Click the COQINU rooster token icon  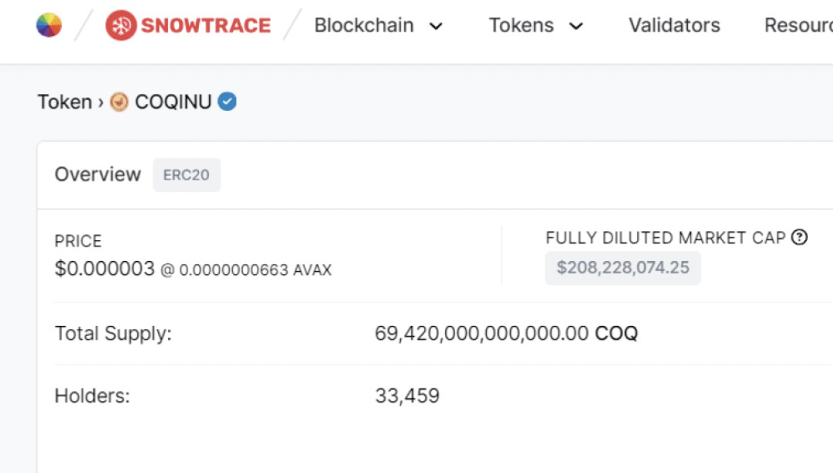119,101
